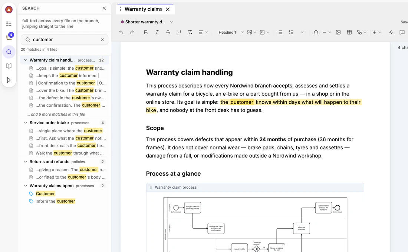Open the horizontal line dropdown
This screenshot has width=408, height=252.
click(326, 32)
